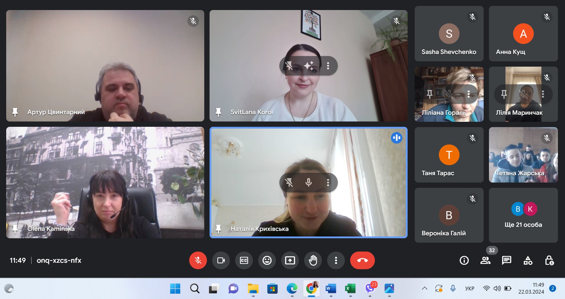Viewport: 565px width, 299px height.
Task: Select Тетяна Жарська's video thumbnail
Action: pyautogui.click(x=523, y=155)
